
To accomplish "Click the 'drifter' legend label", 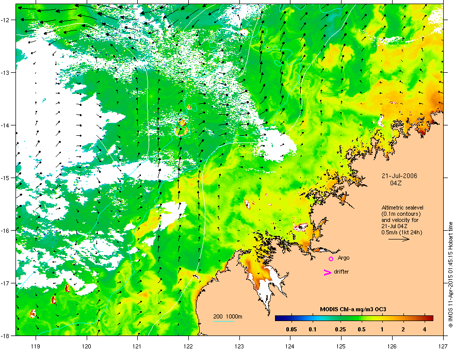I will [342, 272].
